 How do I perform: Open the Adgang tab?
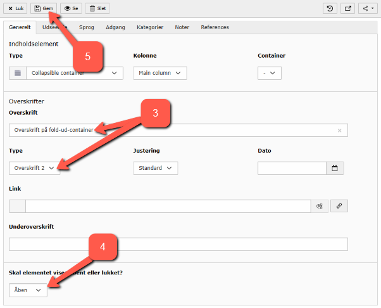[116, 27]
